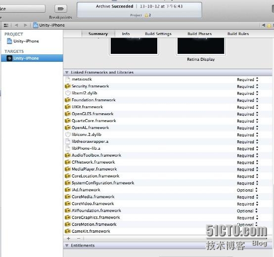This screenshot has height=257, width=274.
Task: Go back with the left navigation arrow
Action: (16, 25)
